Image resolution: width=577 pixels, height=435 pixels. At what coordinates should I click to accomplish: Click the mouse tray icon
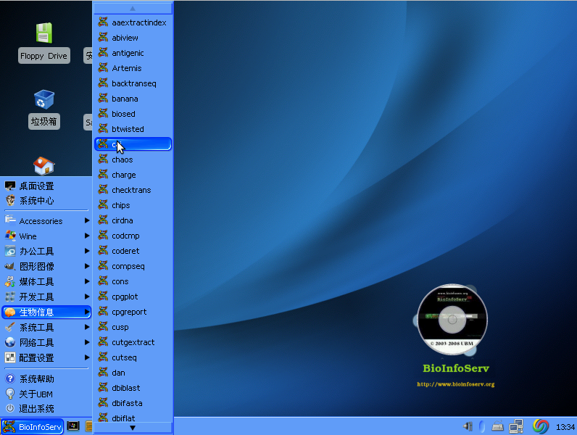coord(482,426)
